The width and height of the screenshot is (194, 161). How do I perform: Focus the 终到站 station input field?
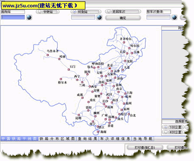point(83,17)
